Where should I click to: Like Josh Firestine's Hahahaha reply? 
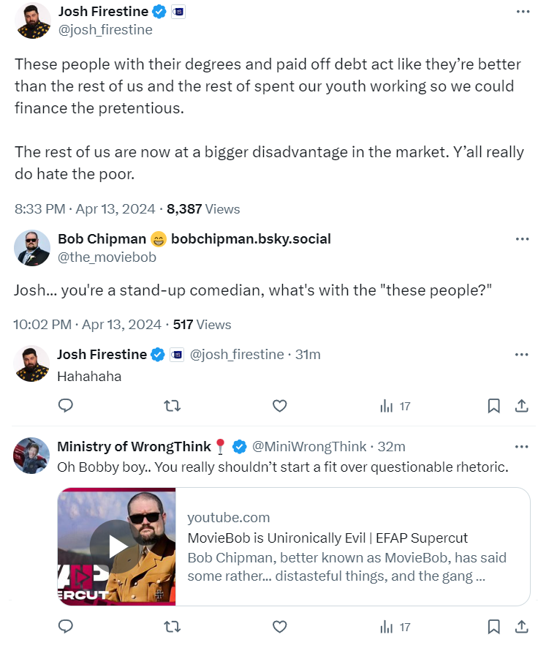tap(279, 406)
